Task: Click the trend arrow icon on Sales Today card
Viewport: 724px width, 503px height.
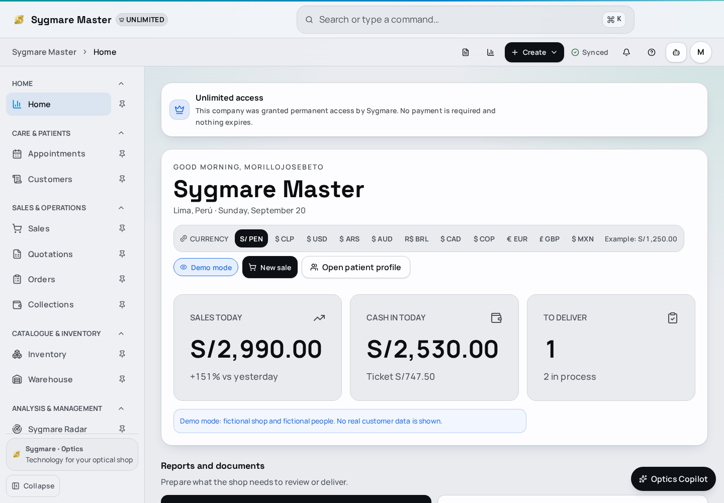Action: 319,318
